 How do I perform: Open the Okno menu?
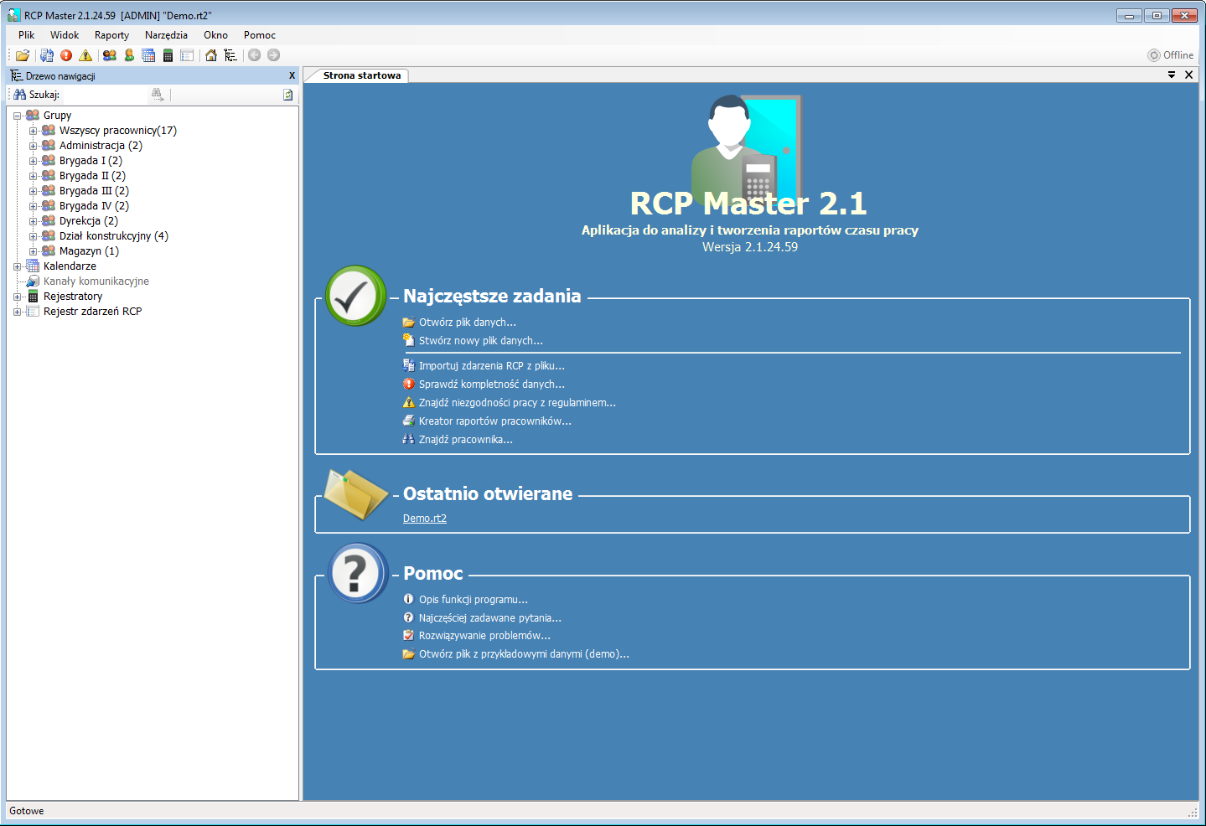point(215,35)
